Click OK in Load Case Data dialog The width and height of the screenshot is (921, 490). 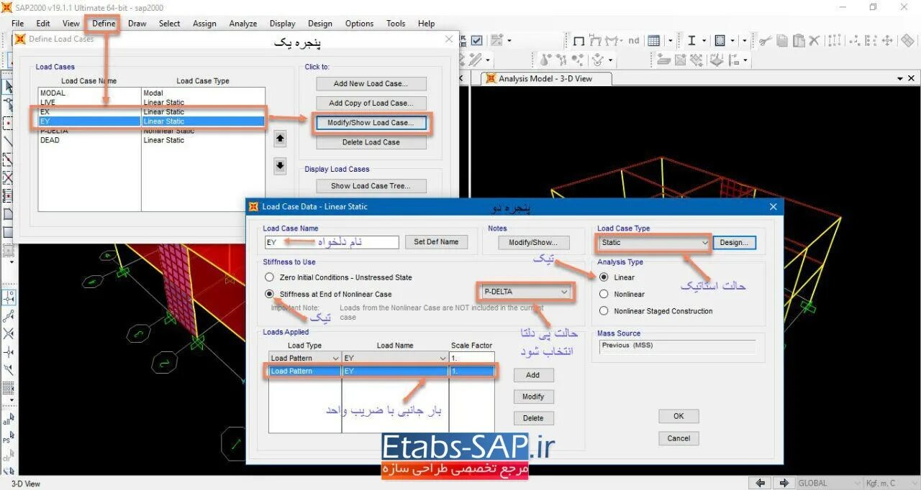point(679,416)
